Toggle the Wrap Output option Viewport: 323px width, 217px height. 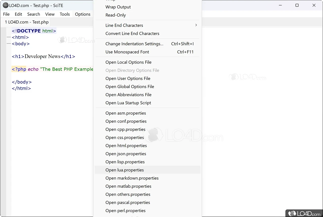[x=118, y=7]
